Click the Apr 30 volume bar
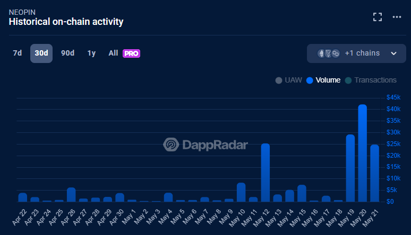This screenshot has width=411, height=235. point(120,197)
